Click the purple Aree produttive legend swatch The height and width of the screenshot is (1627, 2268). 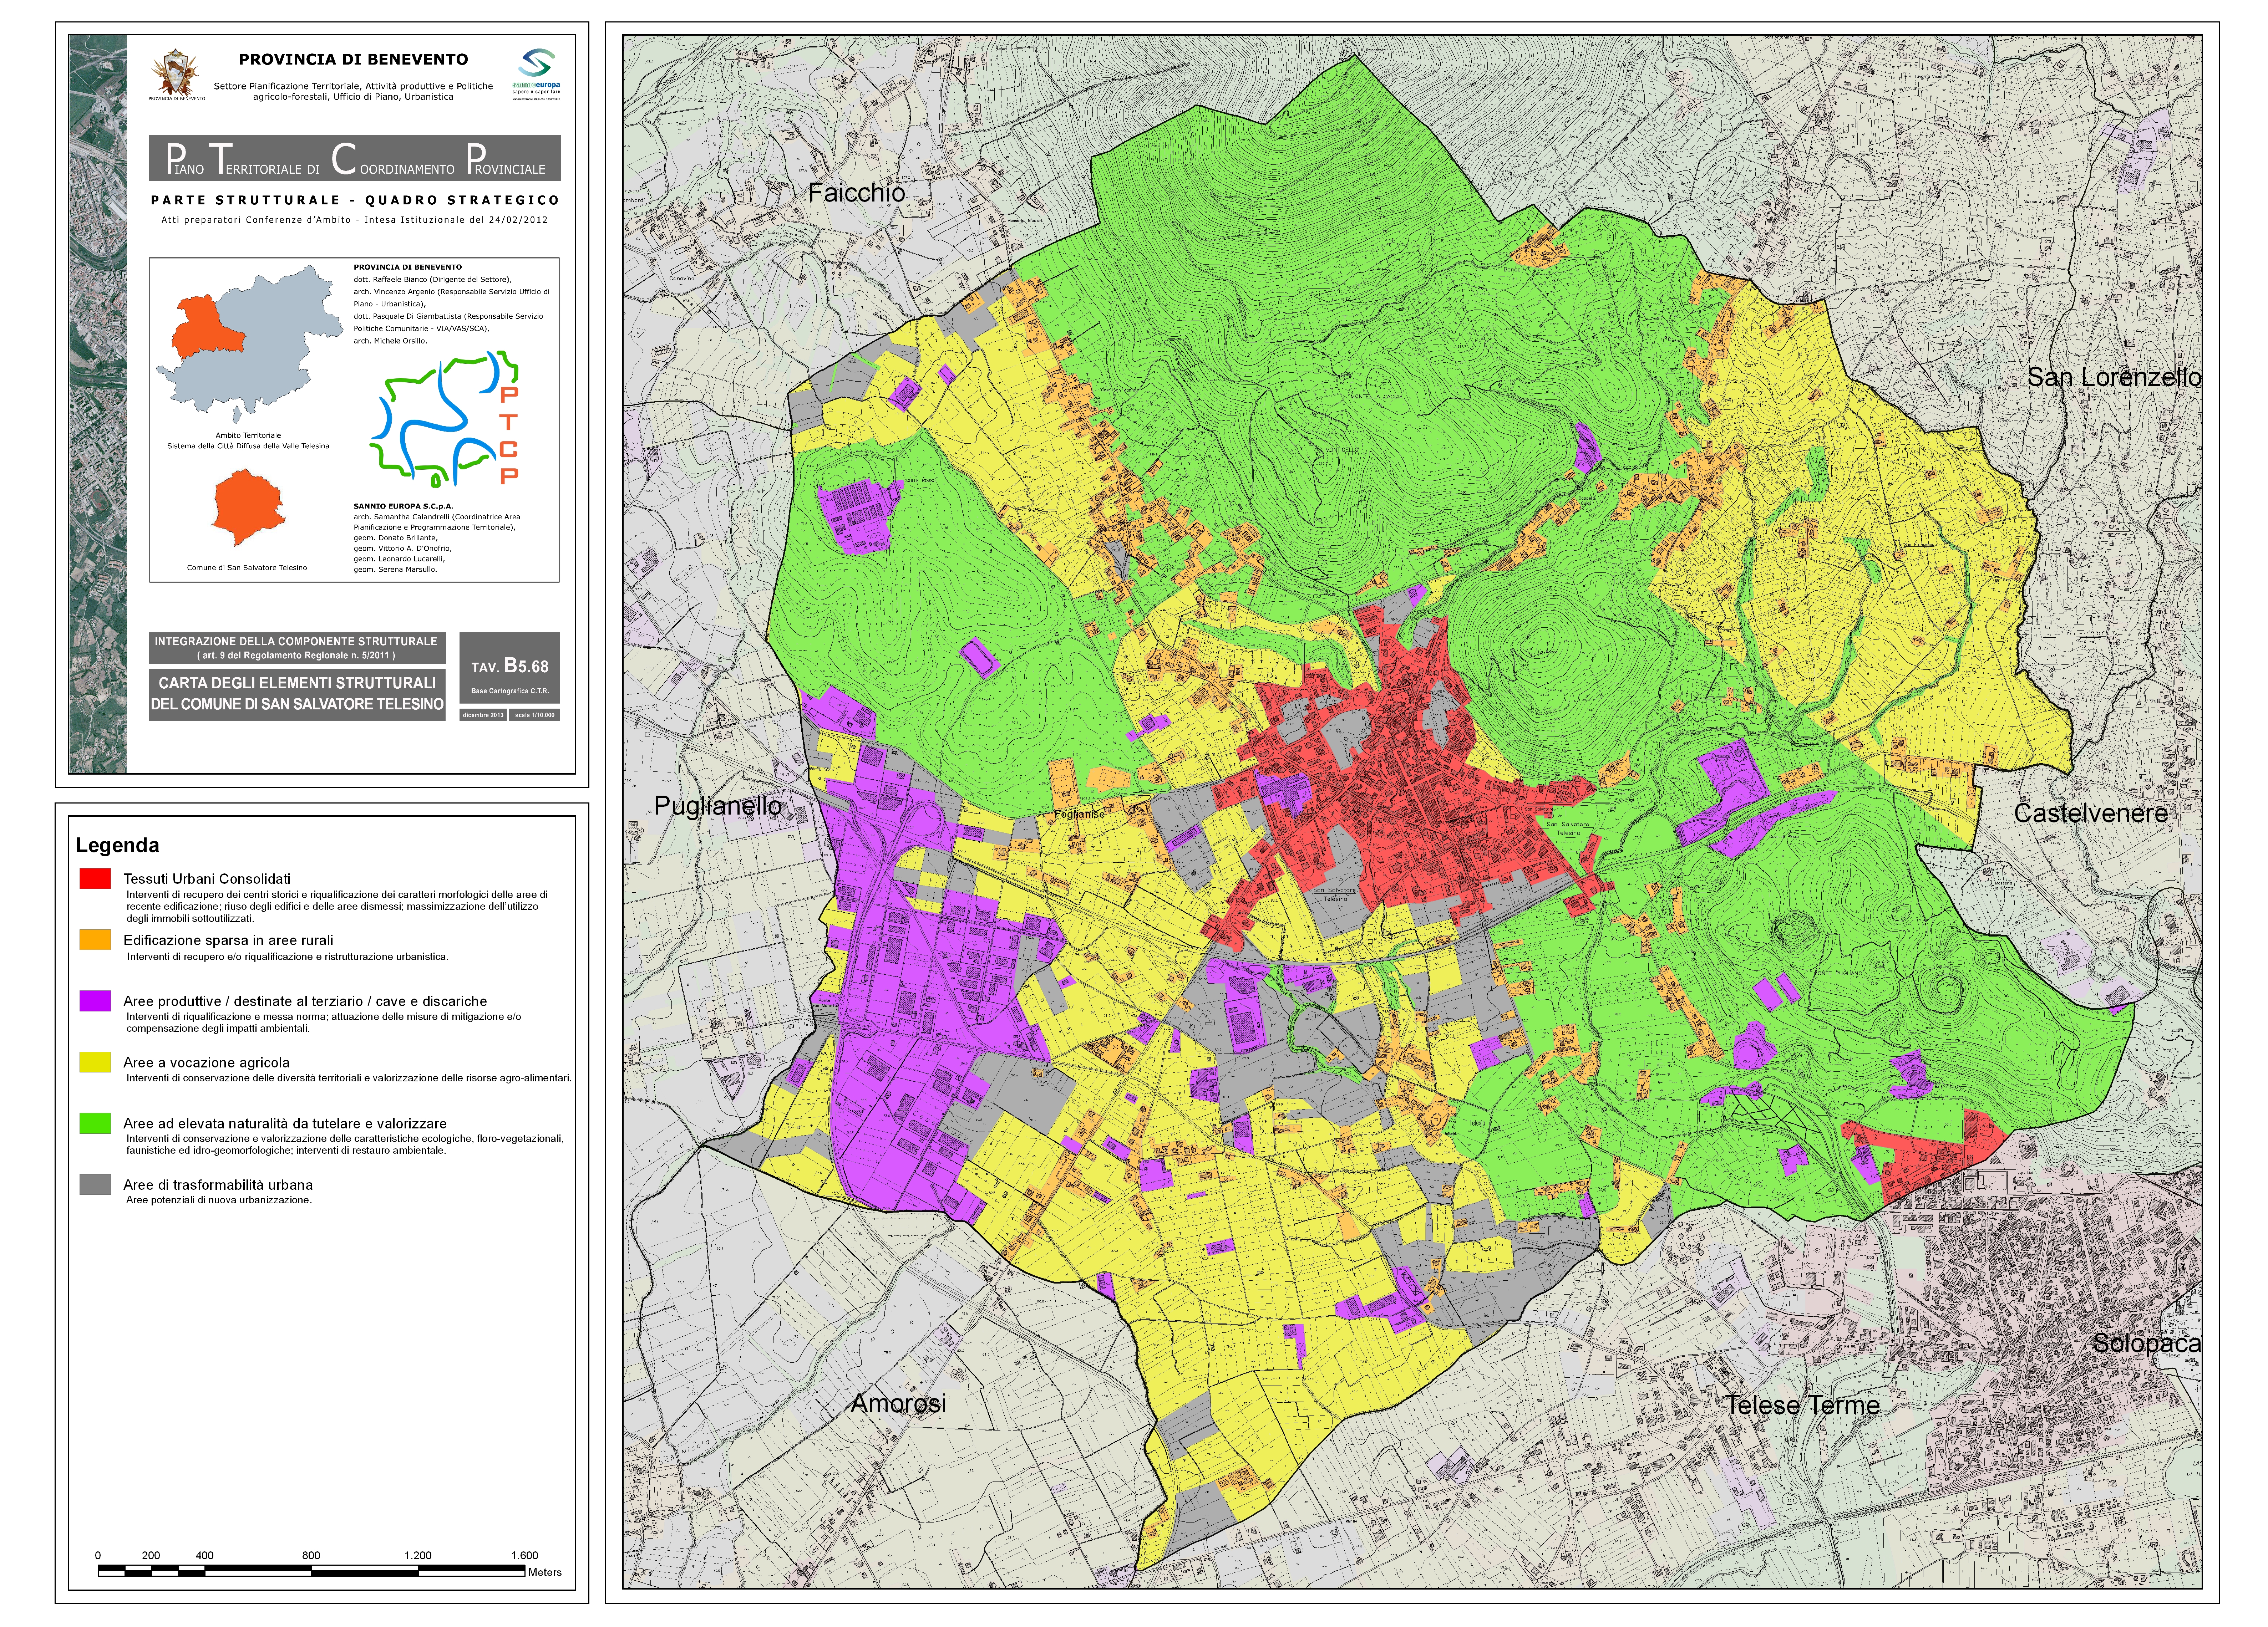coord(95,1000)
